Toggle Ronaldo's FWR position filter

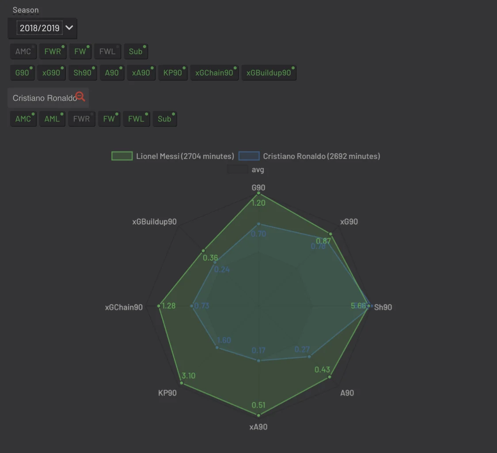click(81, 119)
